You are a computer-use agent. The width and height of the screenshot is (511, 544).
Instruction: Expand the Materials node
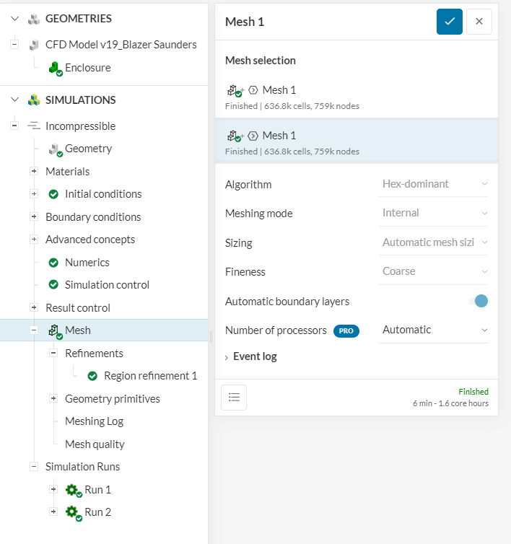point(34,172)
